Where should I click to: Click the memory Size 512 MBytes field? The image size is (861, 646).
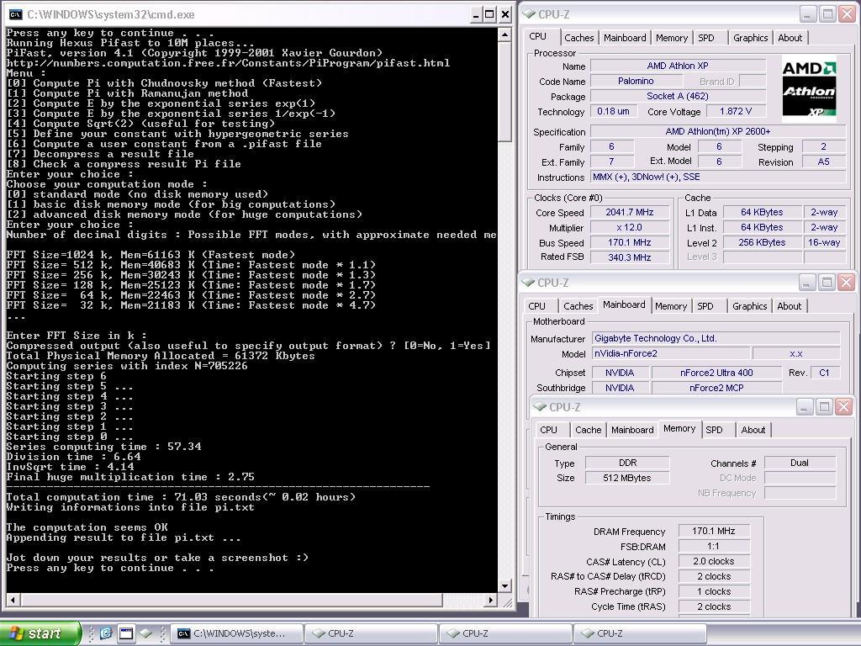[x=627, y=478]
